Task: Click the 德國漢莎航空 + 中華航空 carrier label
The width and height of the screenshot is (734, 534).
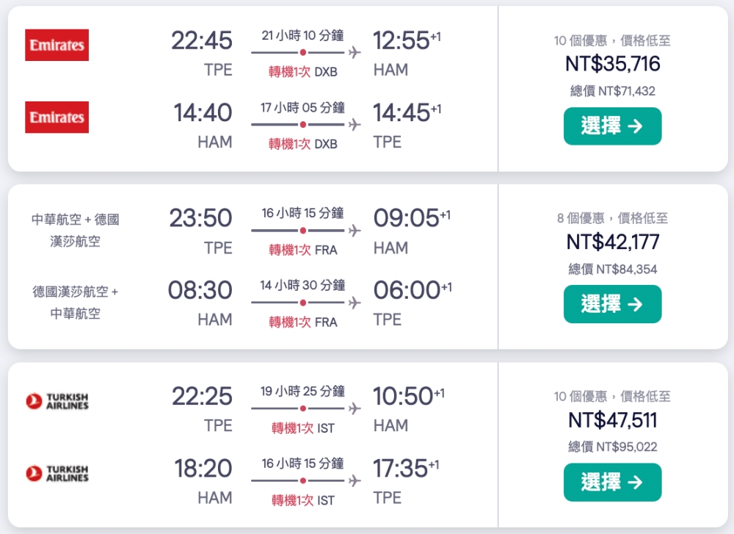Action: pyautogui.click(x=76, y=302)
